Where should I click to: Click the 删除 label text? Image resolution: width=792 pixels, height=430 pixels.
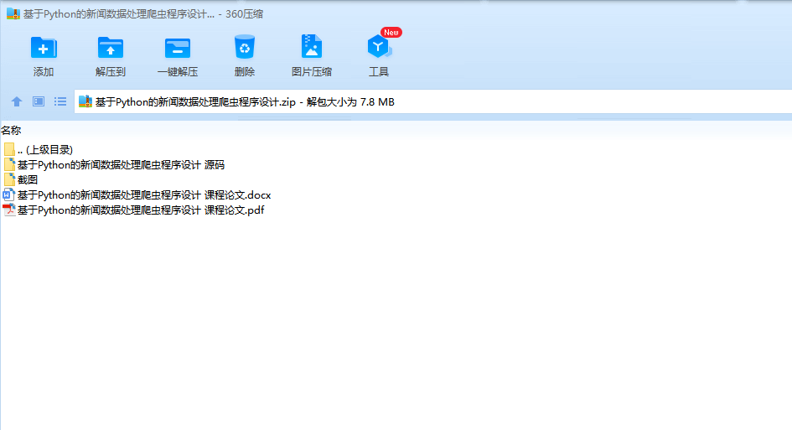click(245, 72)
